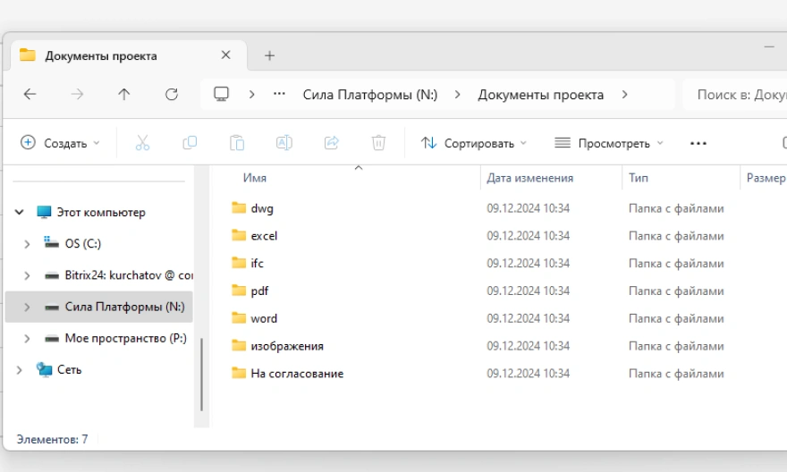Click the computer icon in address bar

[222, 94]
